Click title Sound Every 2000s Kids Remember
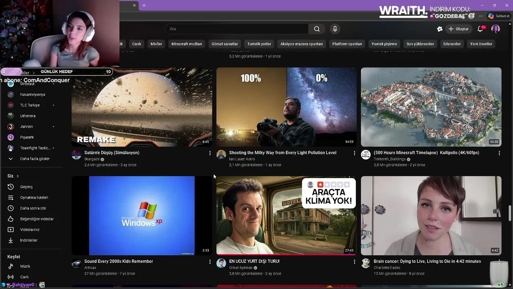Screen dimensions: 513x289 coord(119,261)
